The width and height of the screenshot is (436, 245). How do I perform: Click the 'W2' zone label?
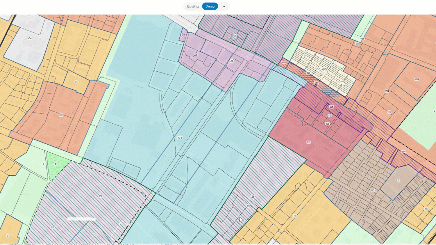(324, 69)
